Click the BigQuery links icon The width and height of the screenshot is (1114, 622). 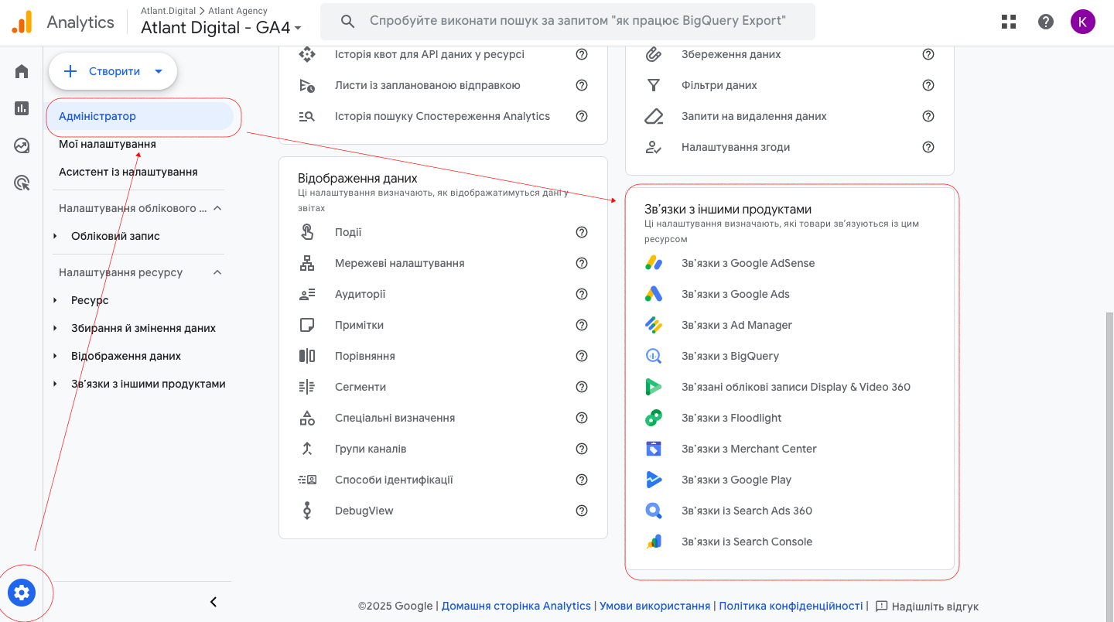click(x=654, y=356)
